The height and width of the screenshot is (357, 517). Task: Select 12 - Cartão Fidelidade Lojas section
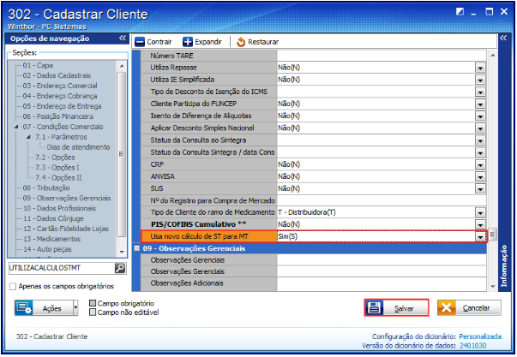(66, 229)
